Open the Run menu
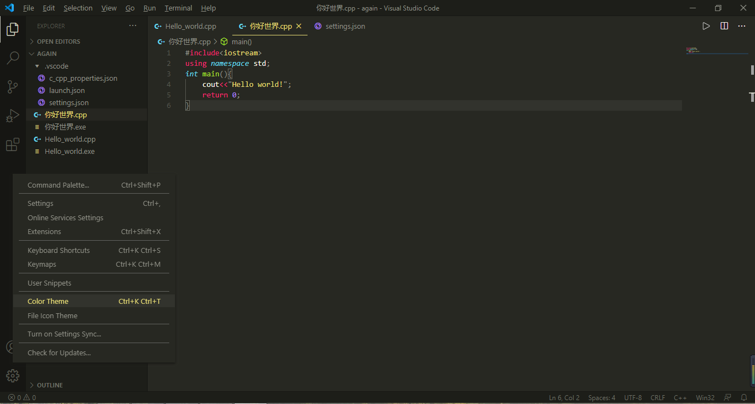 click(x=149, y=8)
